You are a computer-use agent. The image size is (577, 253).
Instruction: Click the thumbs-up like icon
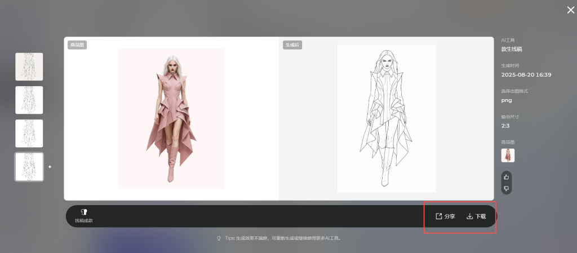coord(507,177)
